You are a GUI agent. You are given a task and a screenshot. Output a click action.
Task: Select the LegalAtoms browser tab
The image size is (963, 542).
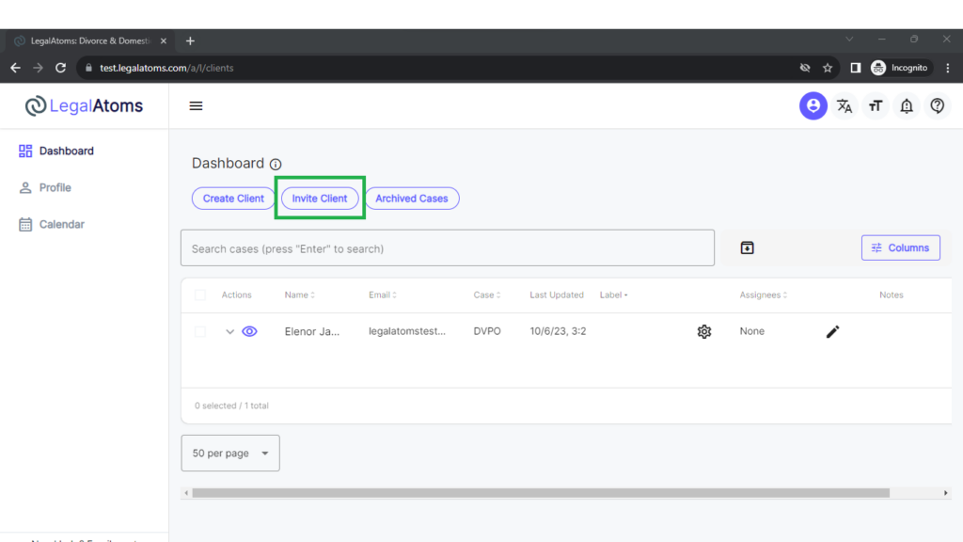(x=90, y=41)
